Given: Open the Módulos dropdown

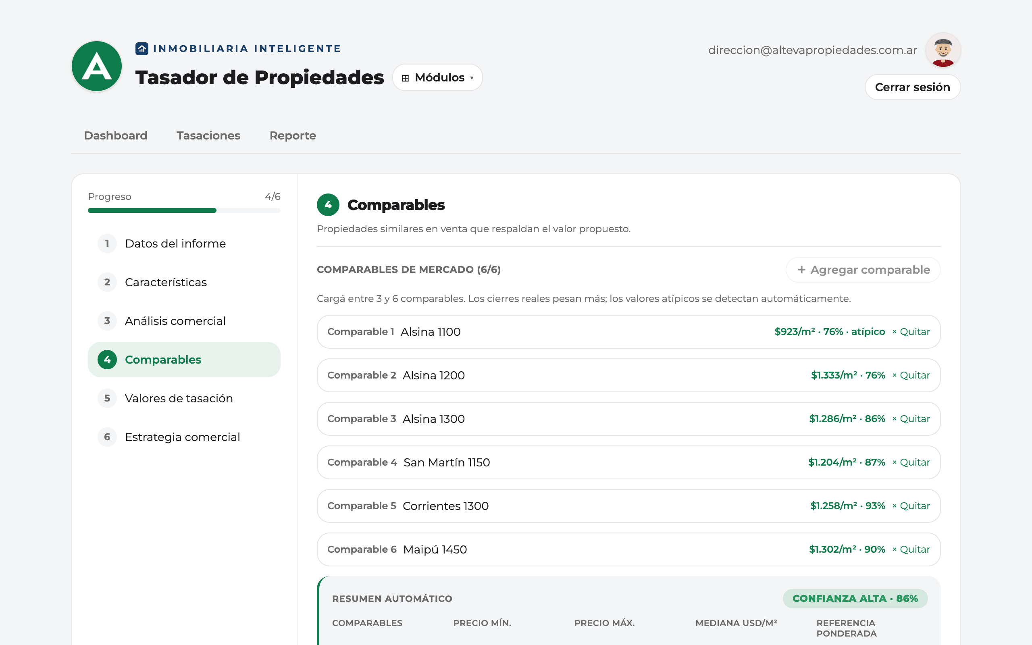Looking at the screenshot, I should [x=437, y=78].
